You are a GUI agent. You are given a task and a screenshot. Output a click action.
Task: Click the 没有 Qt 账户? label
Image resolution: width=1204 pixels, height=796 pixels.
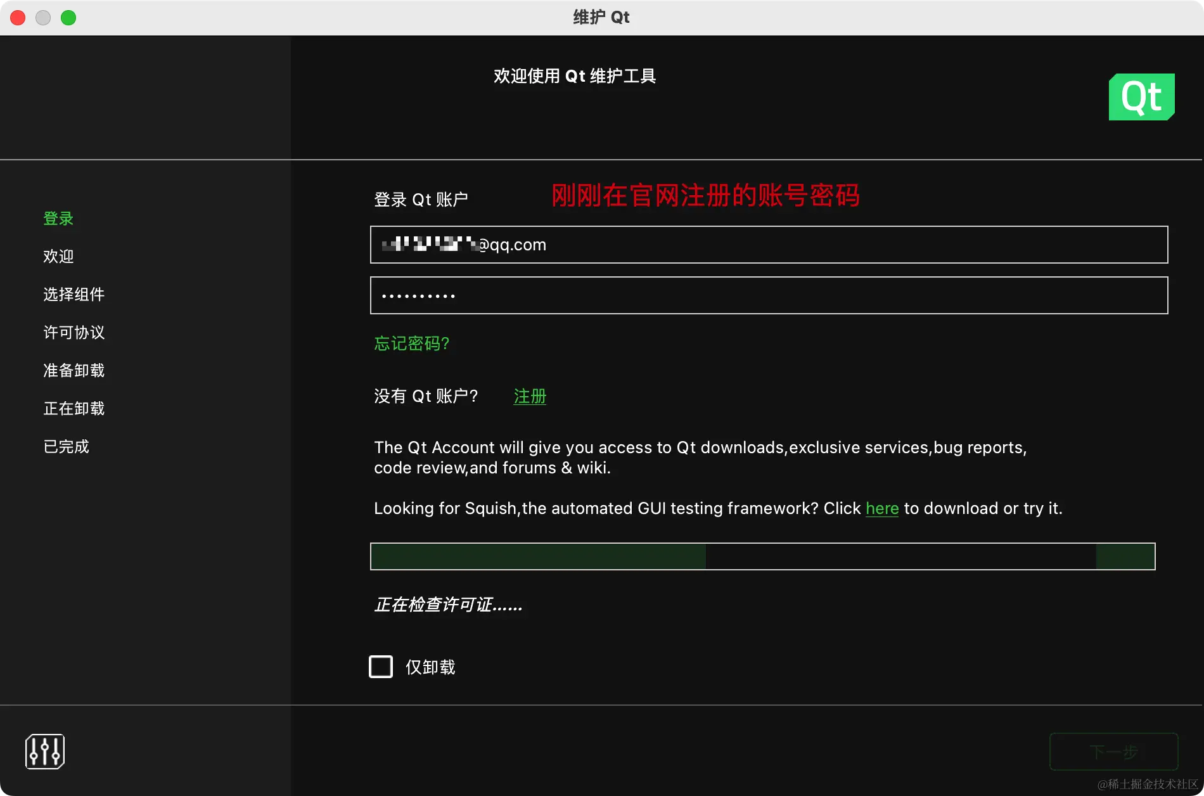pyautogui.click(x=426, y=396)
